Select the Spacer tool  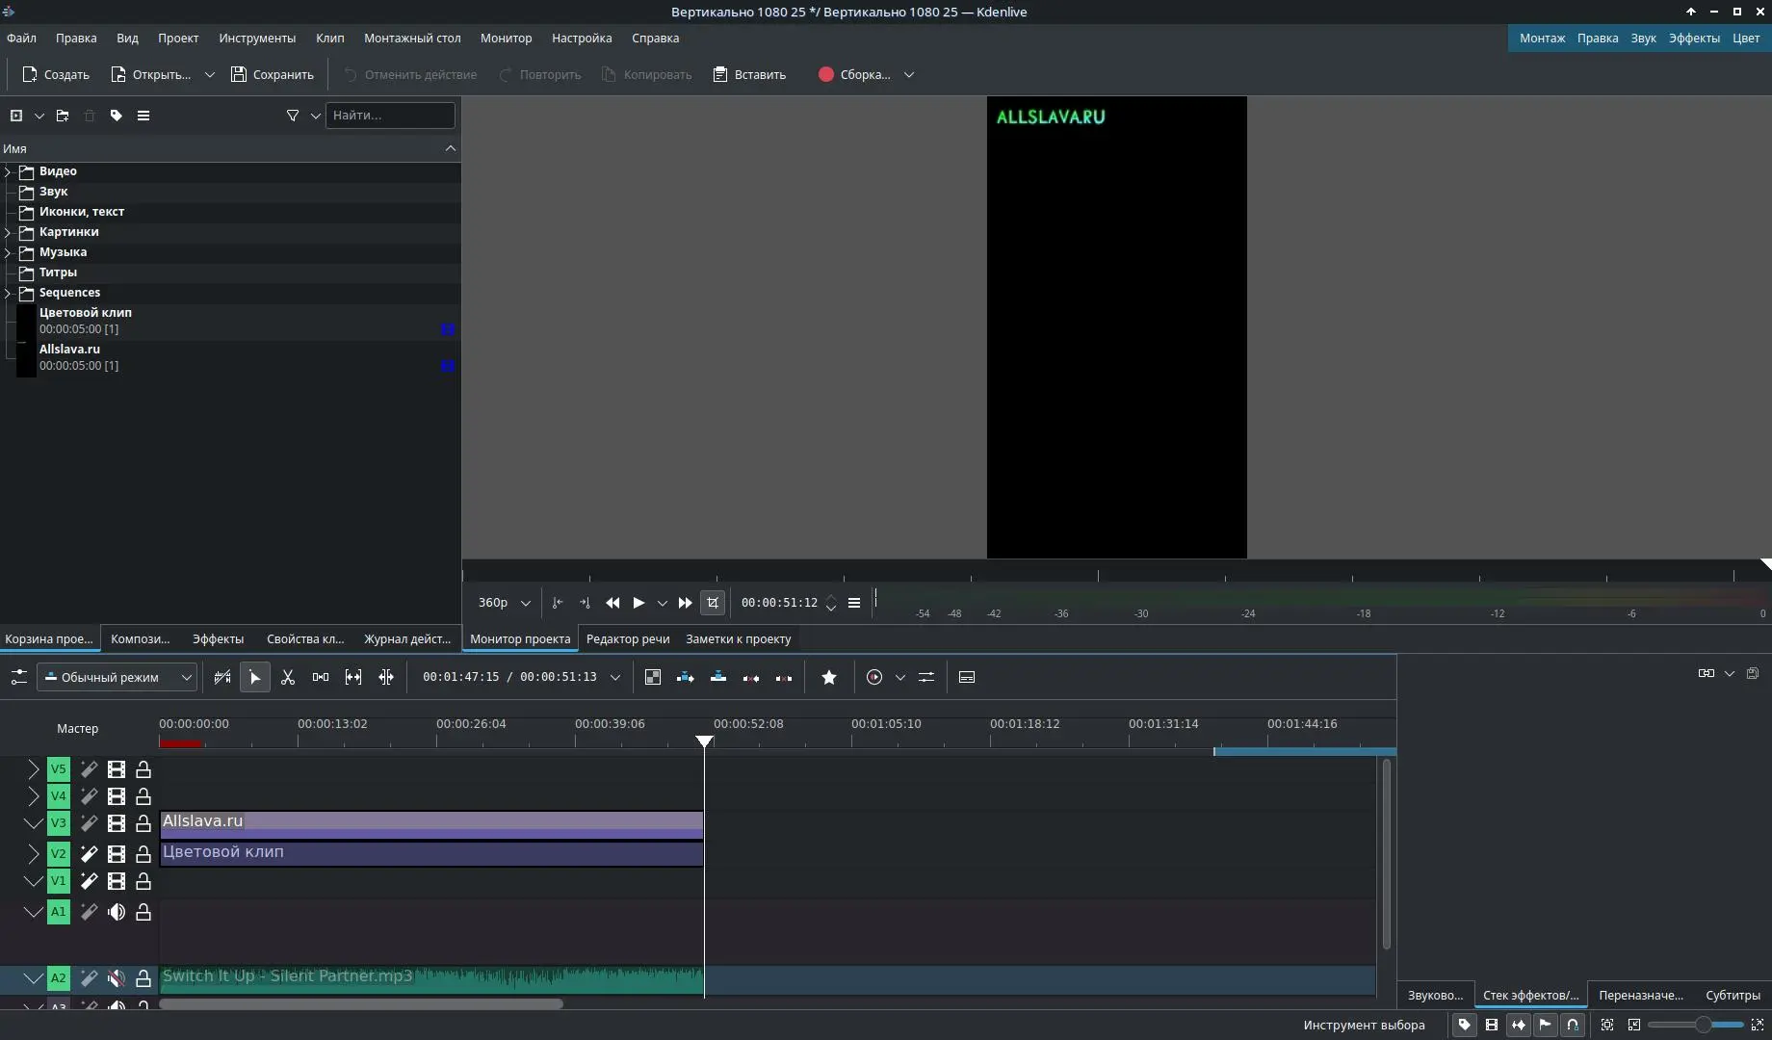(x=321, y=677)
